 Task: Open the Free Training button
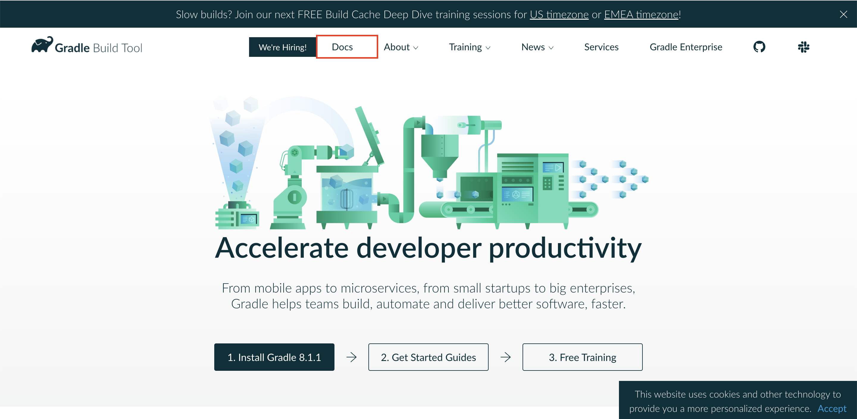(x=582, y=357)
